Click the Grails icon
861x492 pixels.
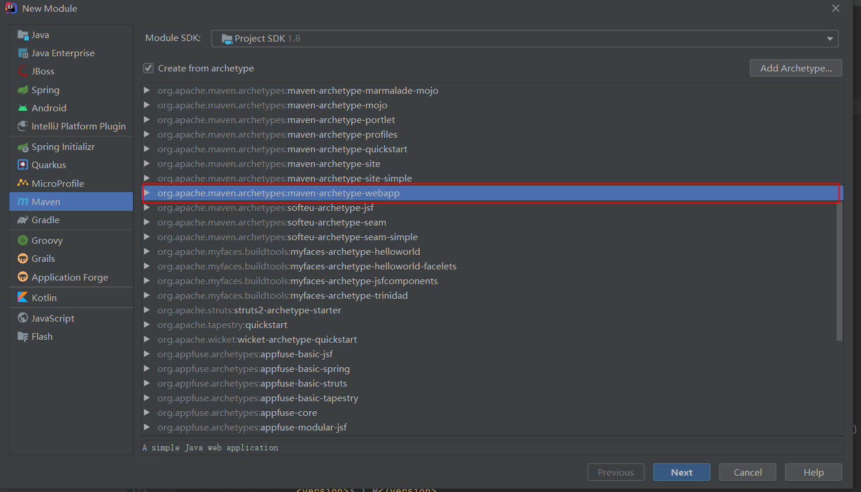click(x=23, y=258)
